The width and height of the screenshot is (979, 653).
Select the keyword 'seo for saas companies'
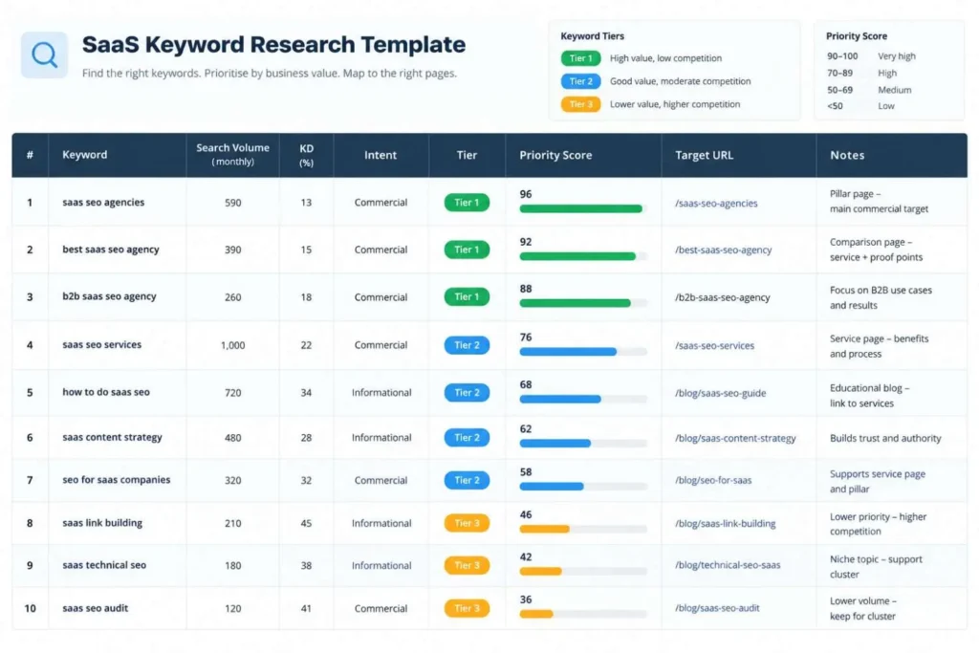116,479
